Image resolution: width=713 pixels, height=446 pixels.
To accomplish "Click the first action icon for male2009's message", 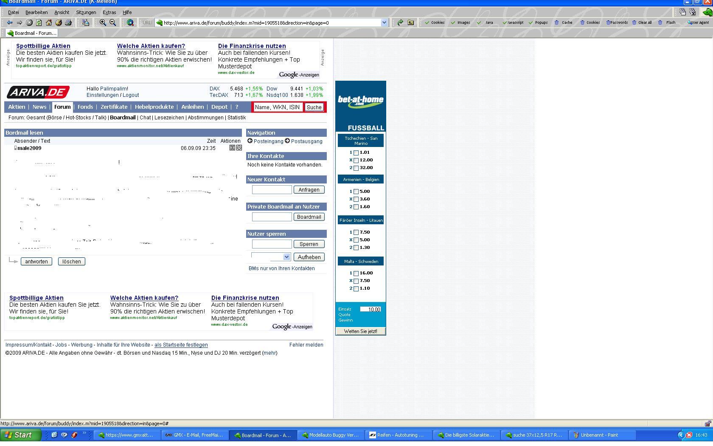I will [x=232, y=148].
